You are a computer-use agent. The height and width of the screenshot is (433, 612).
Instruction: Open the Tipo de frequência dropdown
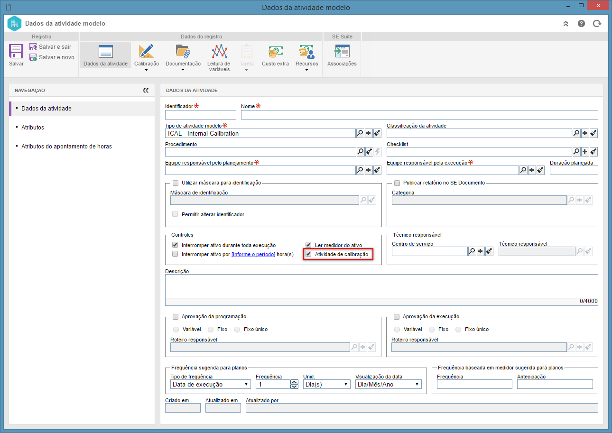pyautogui.click(x=211, y=384)
